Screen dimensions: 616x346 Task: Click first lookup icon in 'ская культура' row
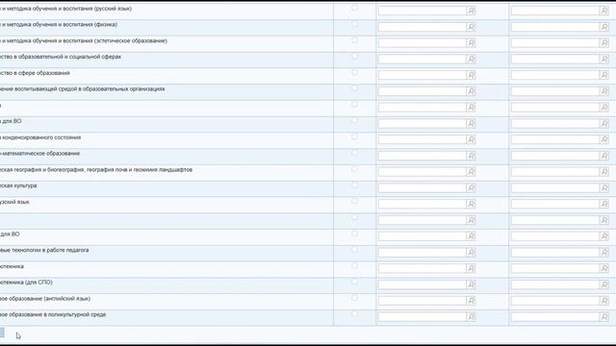click(x=471, y=188)
